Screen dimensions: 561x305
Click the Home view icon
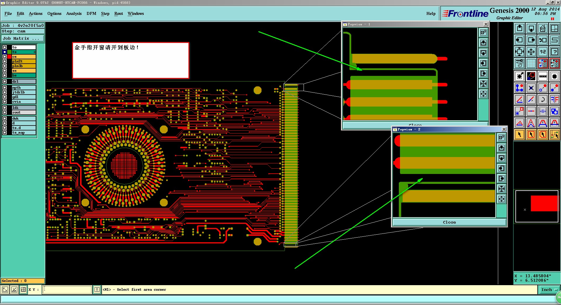coord(543,28)
